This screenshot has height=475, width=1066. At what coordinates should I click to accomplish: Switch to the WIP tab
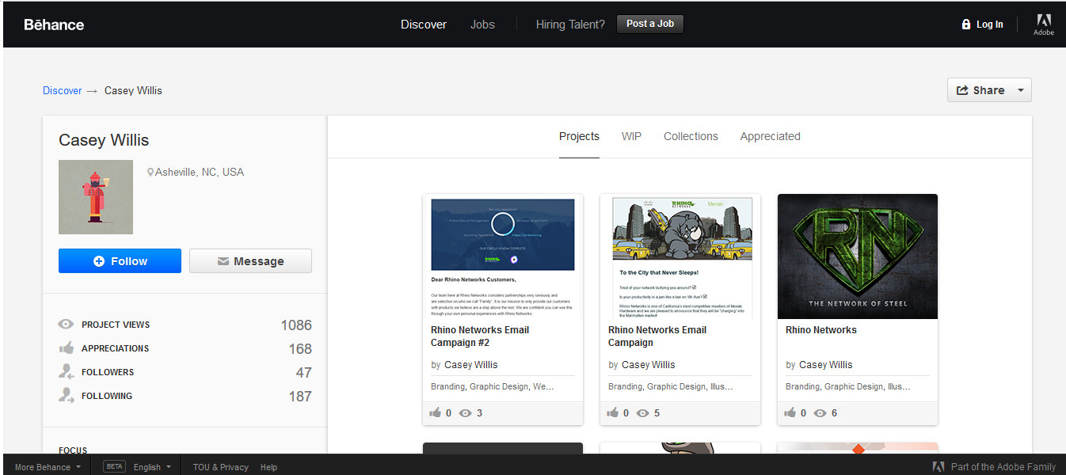click(631, 136)
